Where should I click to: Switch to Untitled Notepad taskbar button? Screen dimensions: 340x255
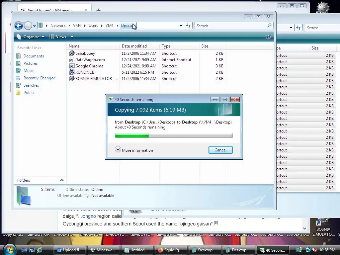click(137, 250)
